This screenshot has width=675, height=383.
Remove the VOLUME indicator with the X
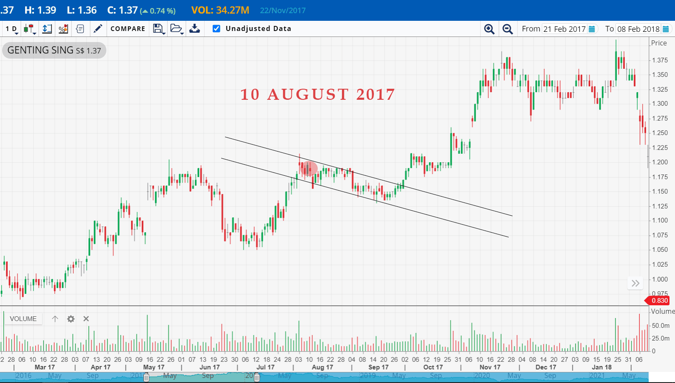pos(86,319)
